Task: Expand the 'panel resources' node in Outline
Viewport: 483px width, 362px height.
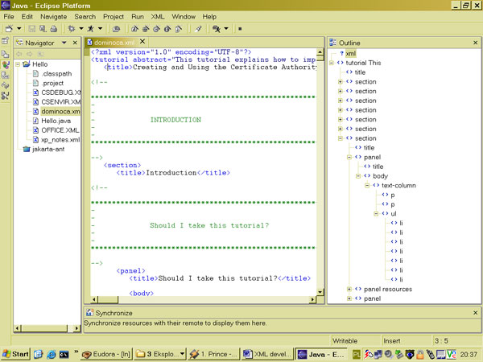Action: pyautogui.click(x=349, y=289)
